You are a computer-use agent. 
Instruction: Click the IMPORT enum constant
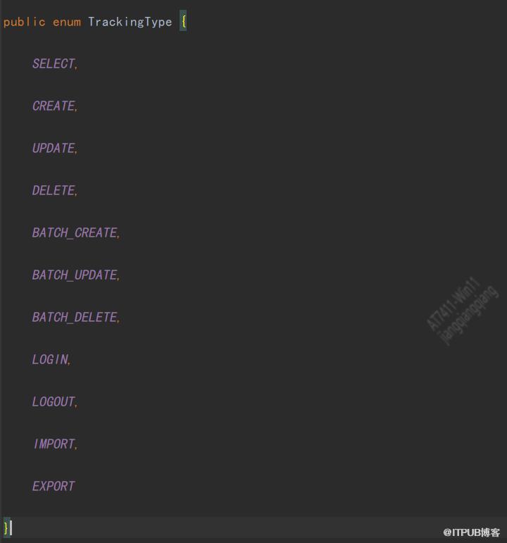[x=54, y=444]
